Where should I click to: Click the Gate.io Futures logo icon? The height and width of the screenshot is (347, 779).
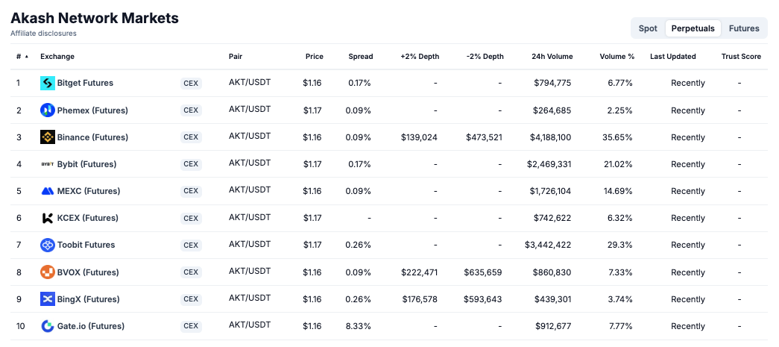click(x=48, y=326)
